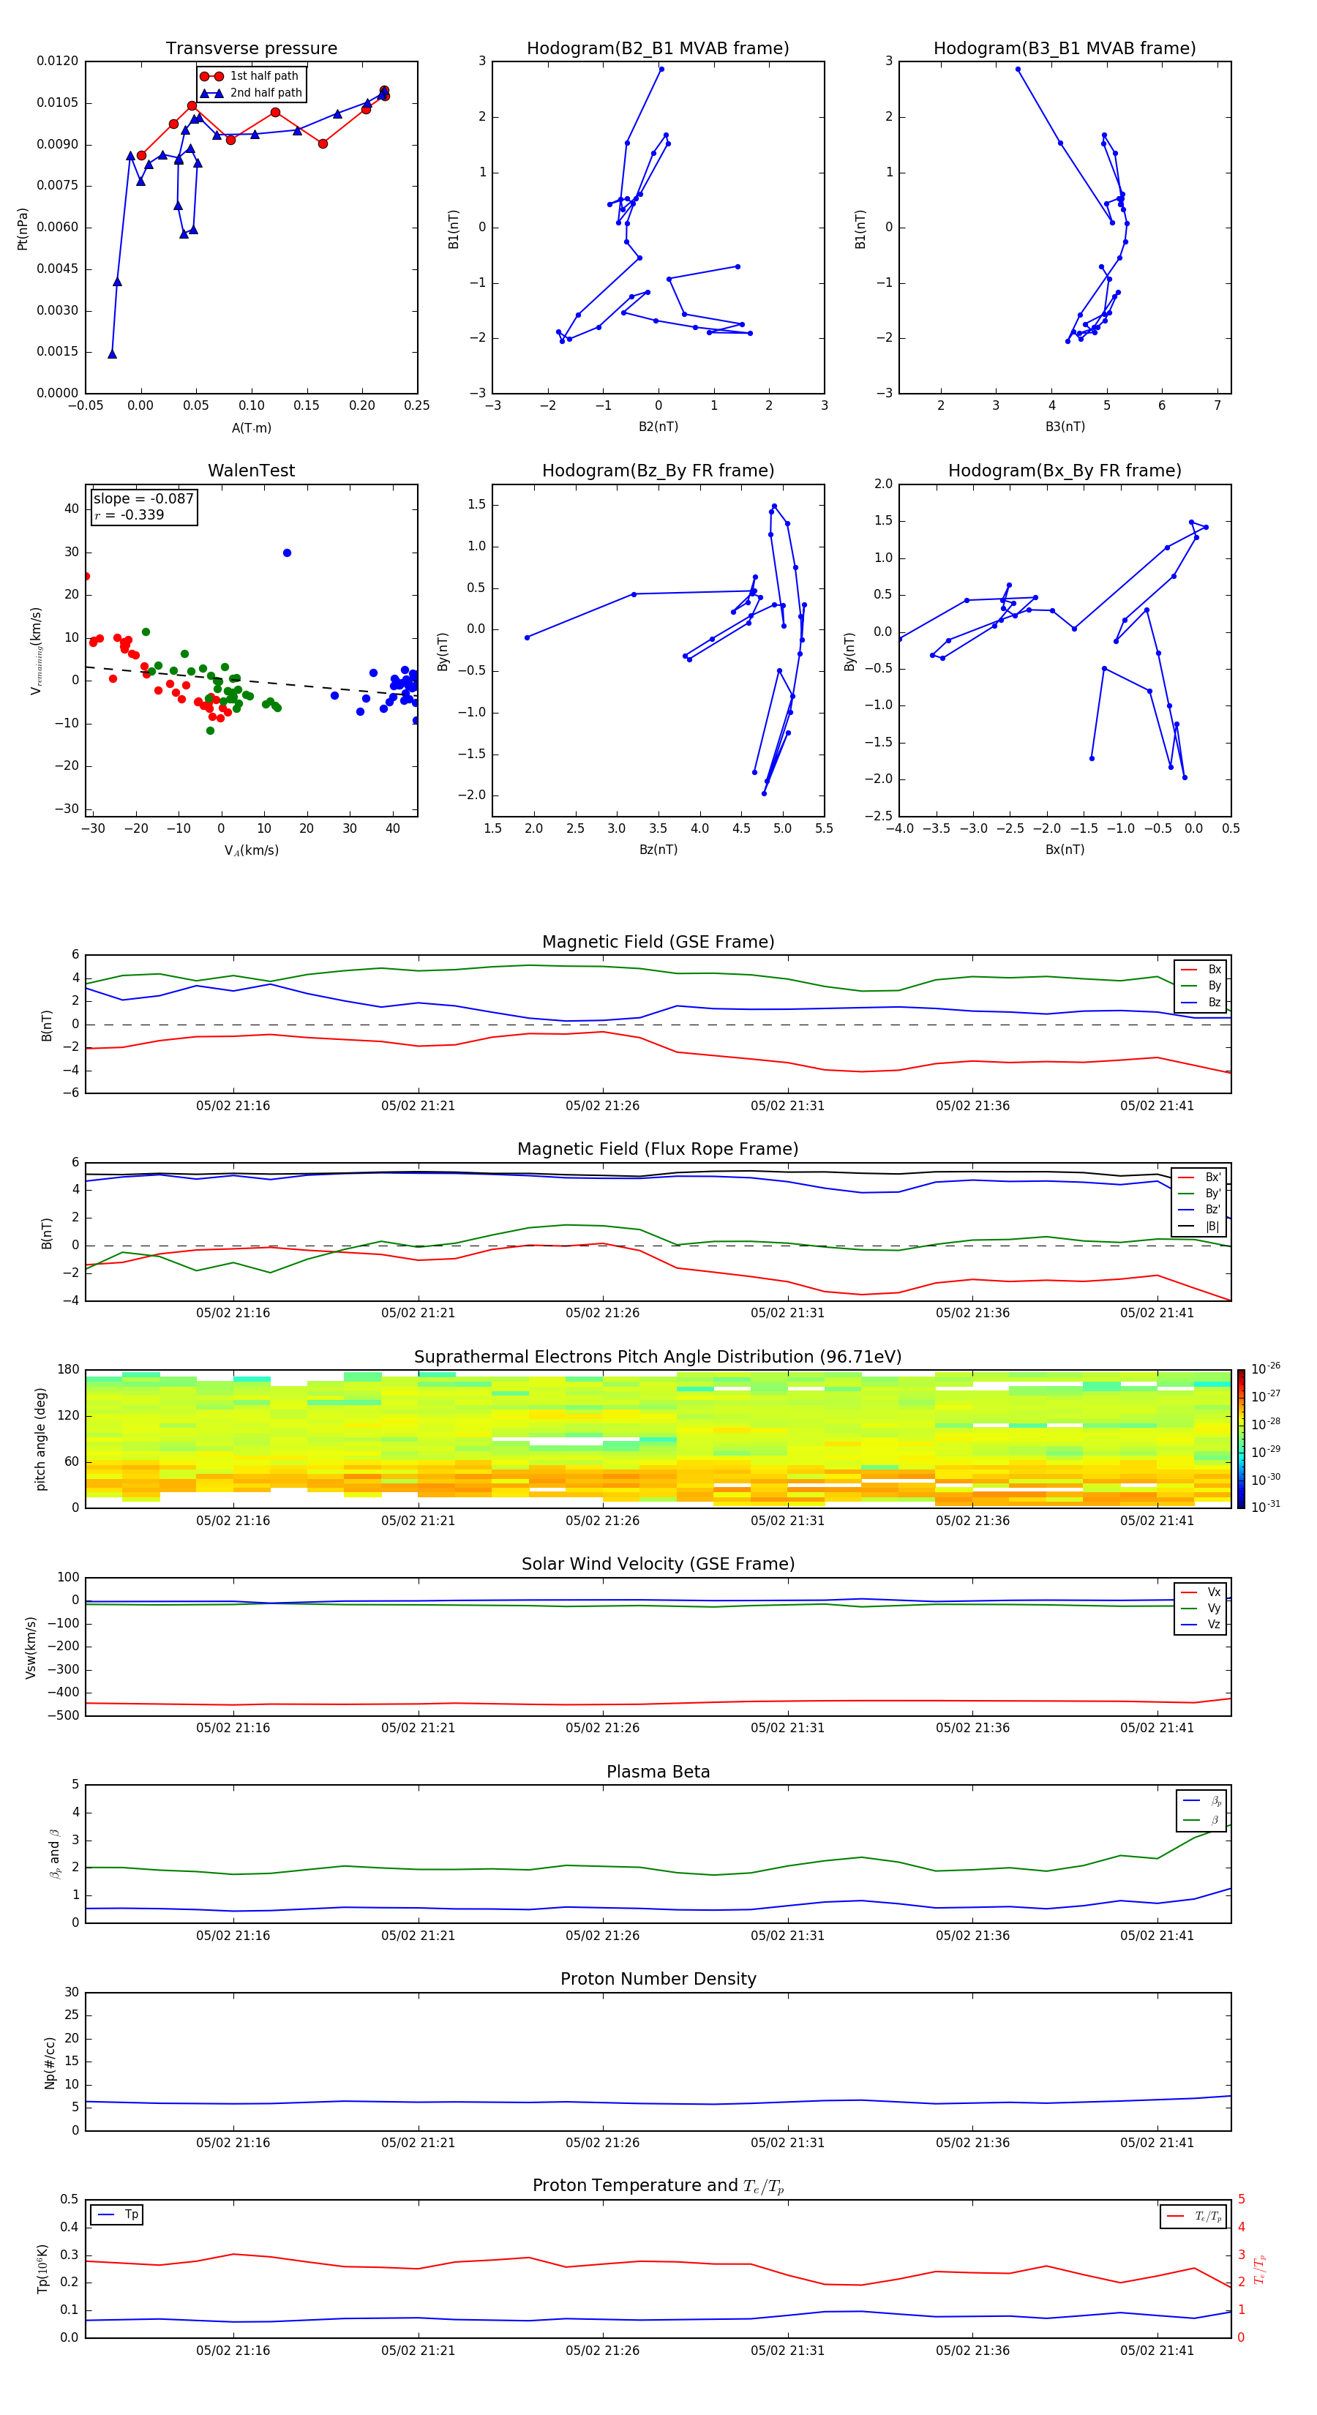Click the 'Hodogram(B2_B1 MVAB frame)' title
The image size is (1317, 2415).
coord(658,48)
